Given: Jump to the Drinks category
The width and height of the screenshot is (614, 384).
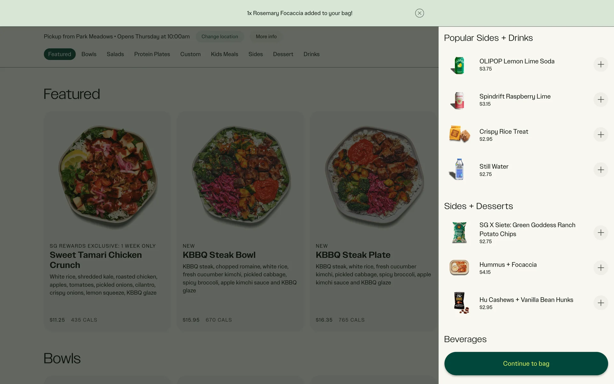Looking at the screenshot, I should click(311, 54).
